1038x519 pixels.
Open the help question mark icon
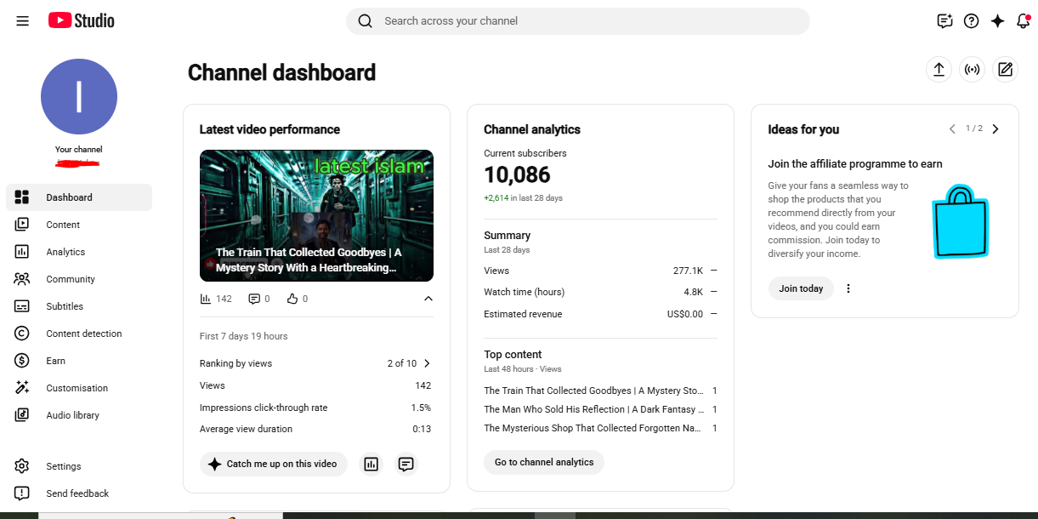click(x=971, y=21)
